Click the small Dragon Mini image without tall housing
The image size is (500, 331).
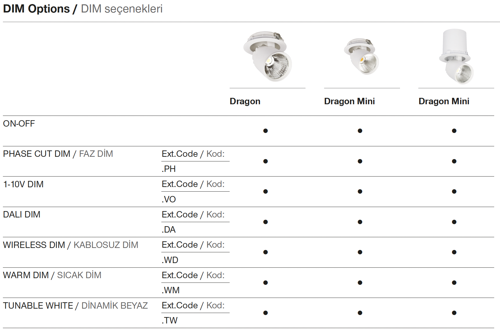click(x=361, y=56)
